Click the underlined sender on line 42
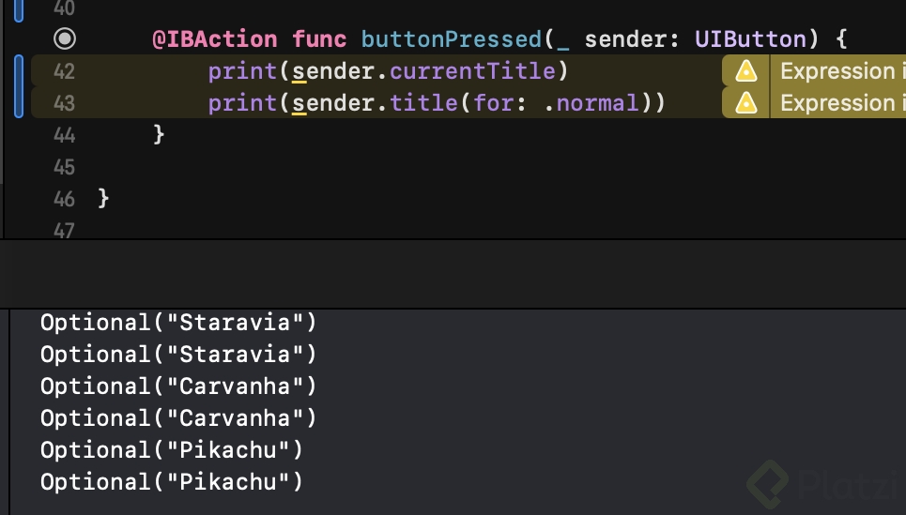This screenshot has width=906, height=515. tap(334, 71)
